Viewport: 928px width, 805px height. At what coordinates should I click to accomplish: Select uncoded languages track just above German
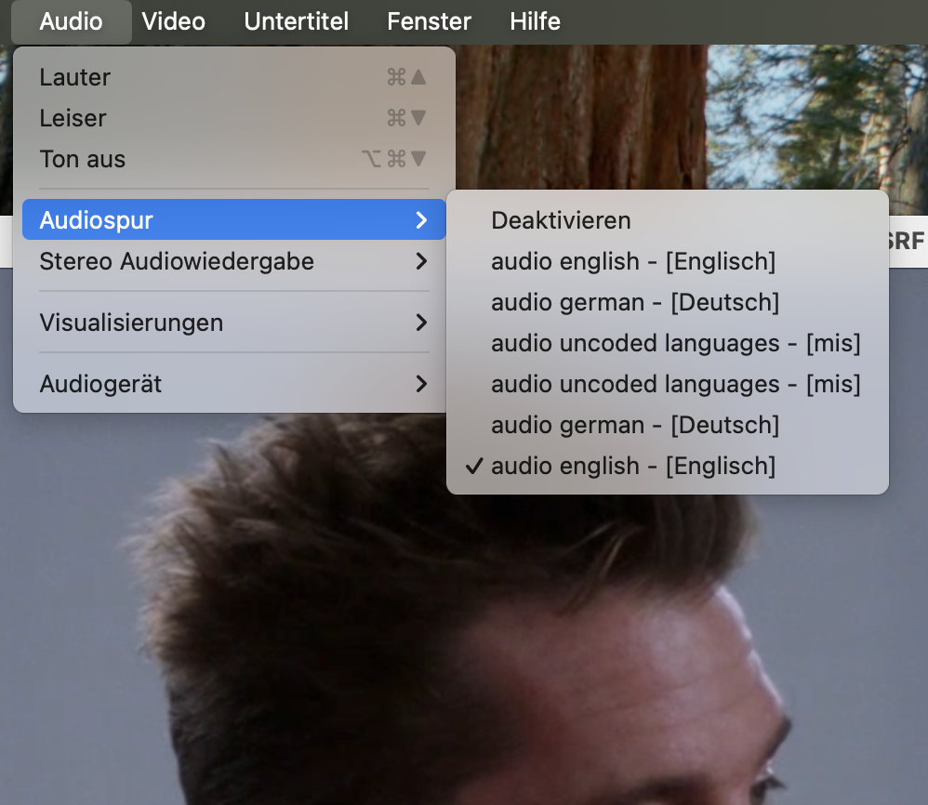[x=675, y=384]
